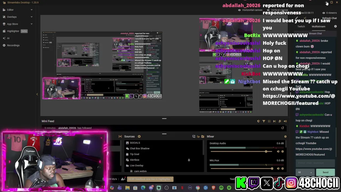This screenshot has height=192, width=341.
Task: Skip the current alert in Mini Feed
Action: (274, 121)
